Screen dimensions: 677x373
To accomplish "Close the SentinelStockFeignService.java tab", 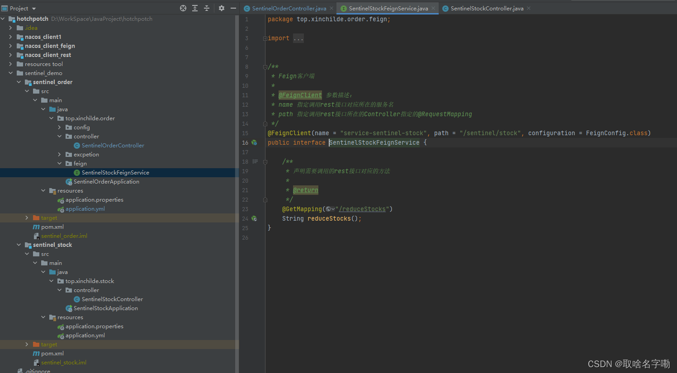I will point(433,8).
